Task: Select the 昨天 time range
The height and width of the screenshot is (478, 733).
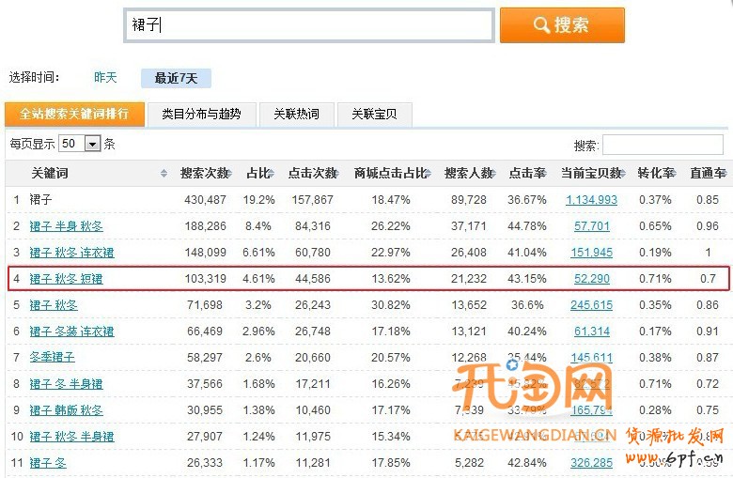Action: pyautogui.click(x=105, y=78)
